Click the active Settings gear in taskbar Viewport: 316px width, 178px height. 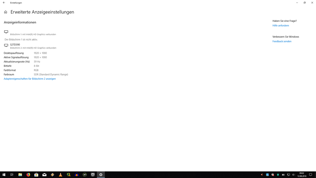point(101,175)
